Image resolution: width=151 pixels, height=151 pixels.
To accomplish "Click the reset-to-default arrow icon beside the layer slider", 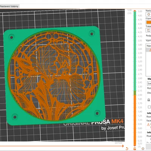I will coord(127,148).
